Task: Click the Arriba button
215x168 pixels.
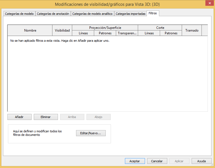Action: 72,117
